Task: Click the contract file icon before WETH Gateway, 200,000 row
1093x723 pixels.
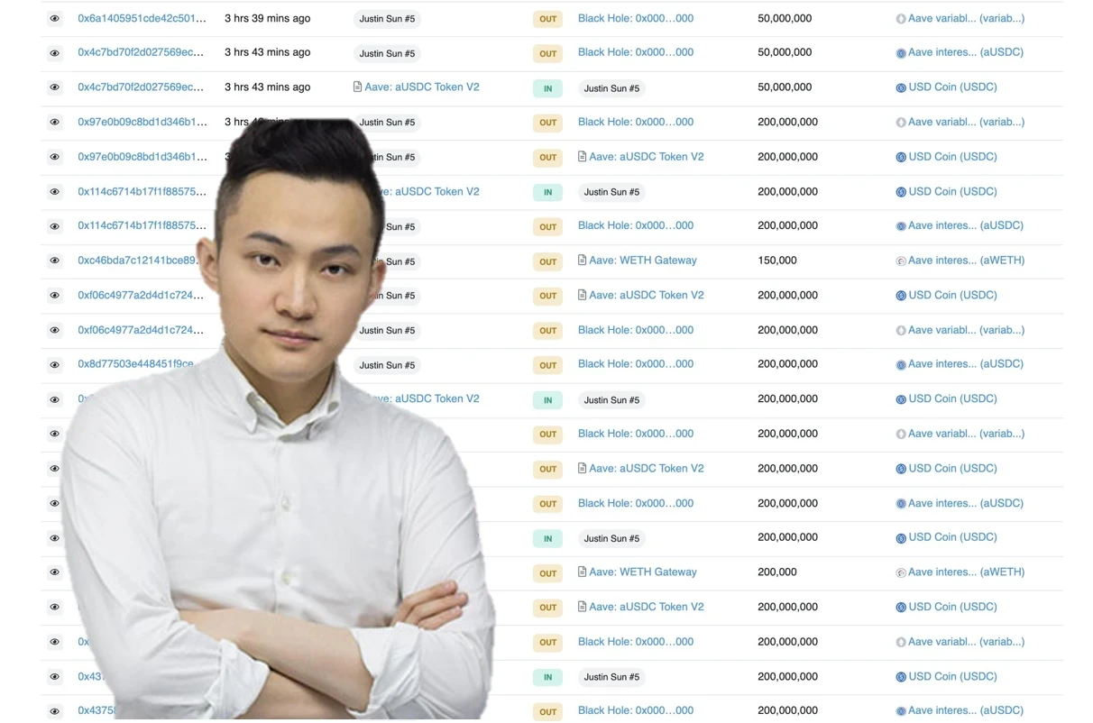Action: 582,572
